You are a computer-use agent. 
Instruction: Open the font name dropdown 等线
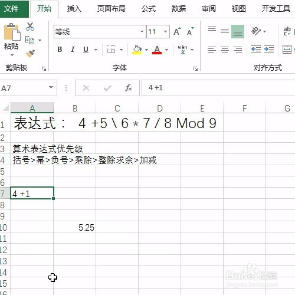142,31
